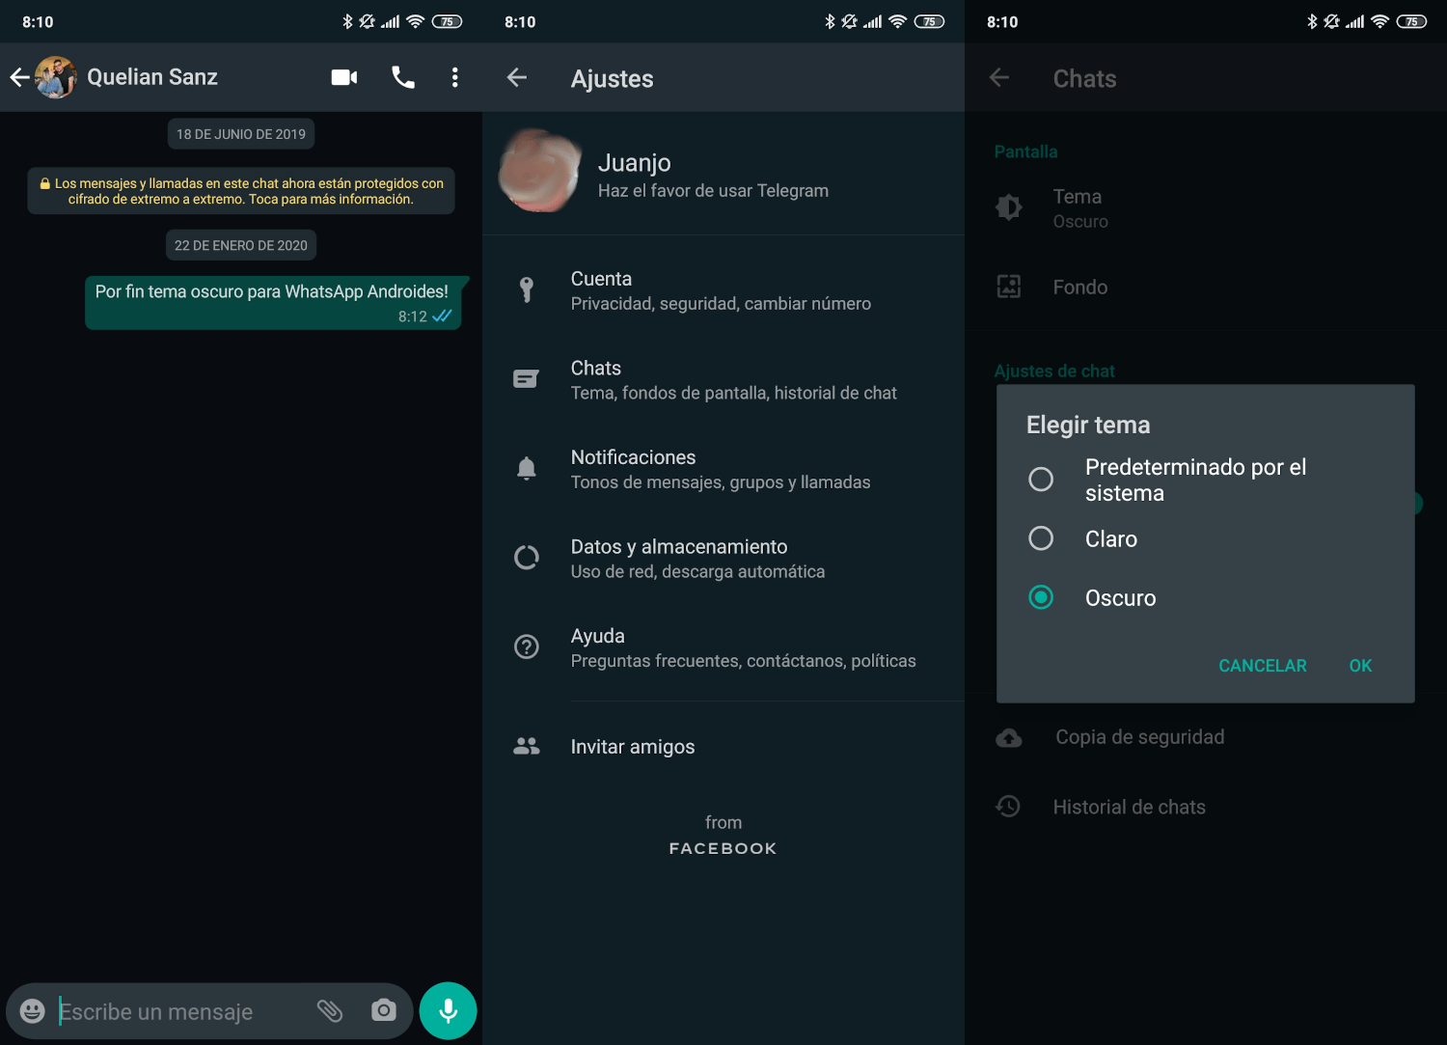Open the Fondo setting
Screen dimensions: 1447x1045
pos(1206,287)
